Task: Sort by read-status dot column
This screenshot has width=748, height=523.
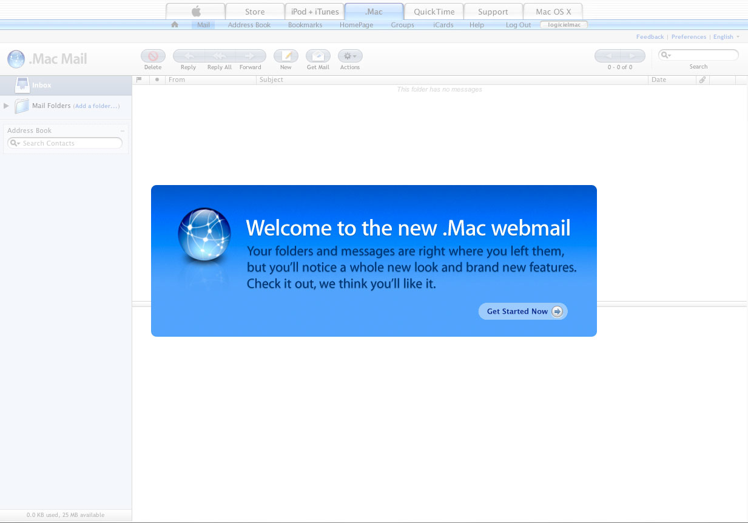Action: pyautogui.click(x=157, y=79)
